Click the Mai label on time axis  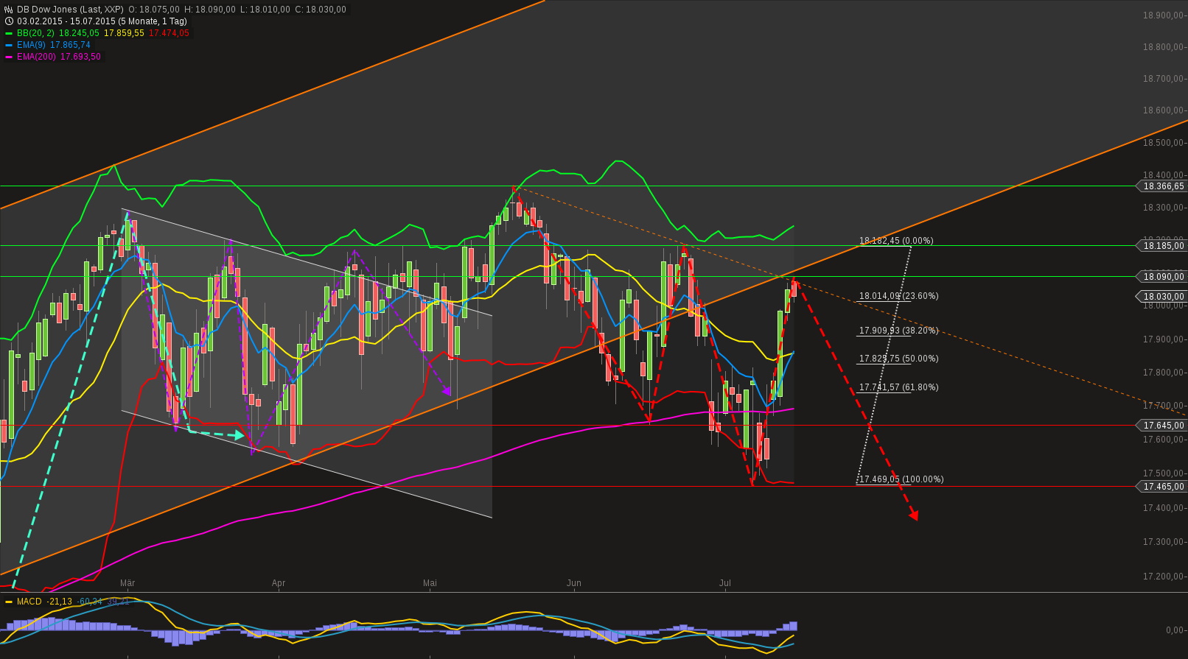tap(430, 583)
